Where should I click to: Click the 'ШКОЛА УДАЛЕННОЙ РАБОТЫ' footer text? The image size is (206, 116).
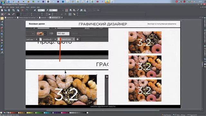(x=103, y=106)
